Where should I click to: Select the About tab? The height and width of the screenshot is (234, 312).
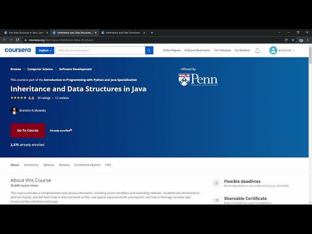tap(15, 165)
